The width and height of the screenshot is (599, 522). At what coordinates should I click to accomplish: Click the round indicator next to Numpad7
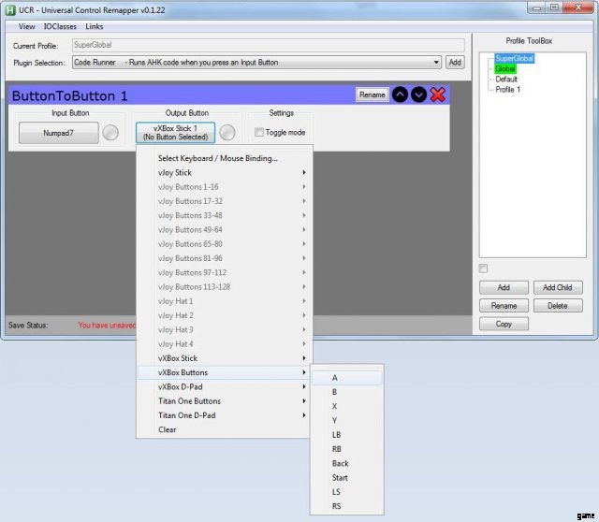(111, 133)
